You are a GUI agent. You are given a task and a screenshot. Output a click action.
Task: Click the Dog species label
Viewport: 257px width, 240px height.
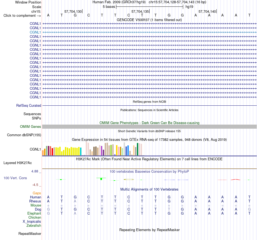(38, 209)
